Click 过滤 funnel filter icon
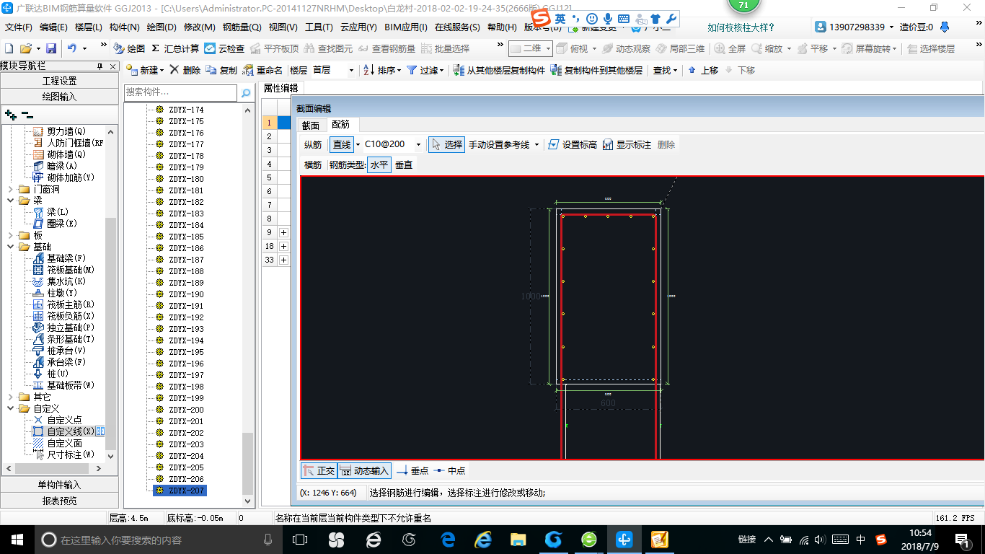The width and height of the screenshot is (985, 554). 412,70
